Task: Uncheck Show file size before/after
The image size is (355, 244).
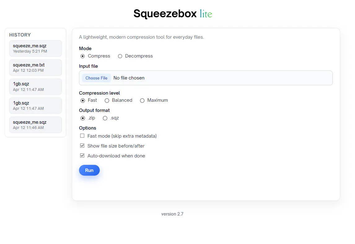Action: (82, 146)
